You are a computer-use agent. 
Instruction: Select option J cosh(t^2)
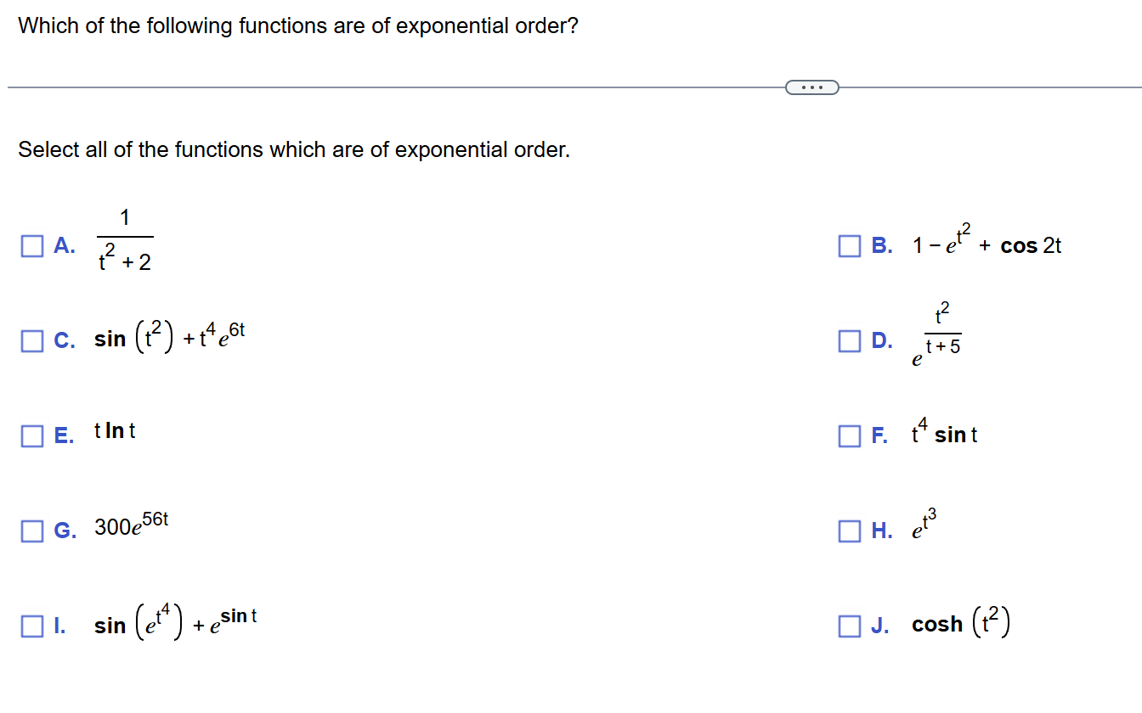click(x=849, y=626)
